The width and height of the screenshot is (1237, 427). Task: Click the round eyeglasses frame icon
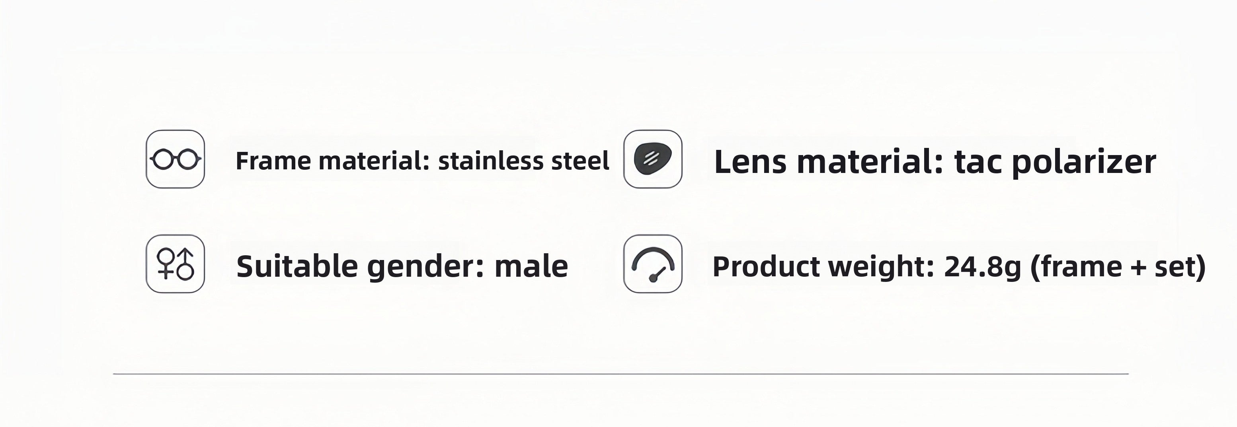point(175,159)
